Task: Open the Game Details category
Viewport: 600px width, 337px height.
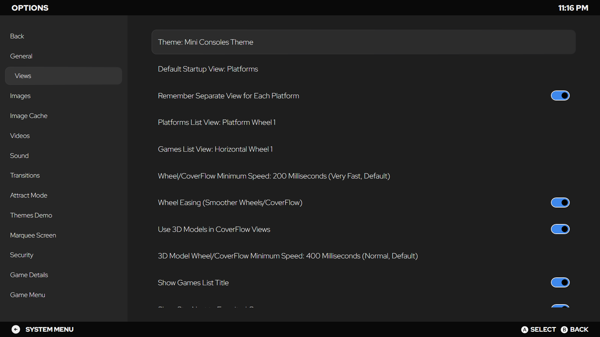Action: 63,275
